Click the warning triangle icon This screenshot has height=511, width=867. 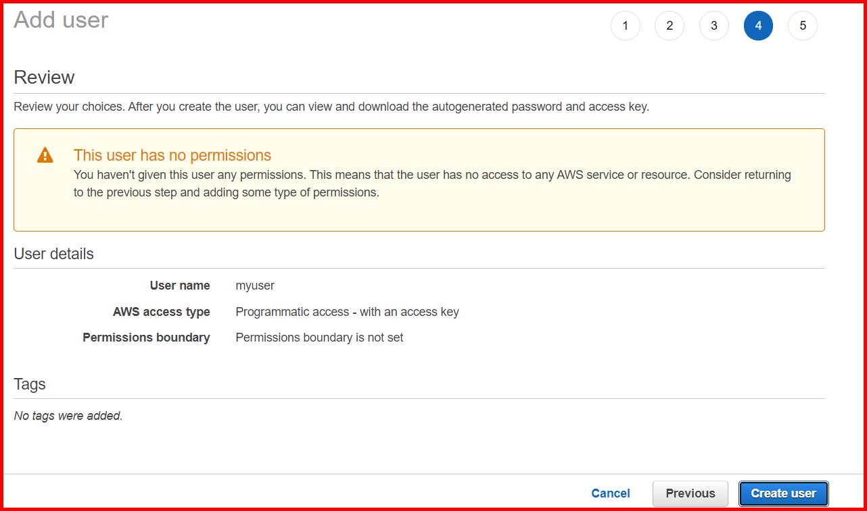tap(45, 155)
